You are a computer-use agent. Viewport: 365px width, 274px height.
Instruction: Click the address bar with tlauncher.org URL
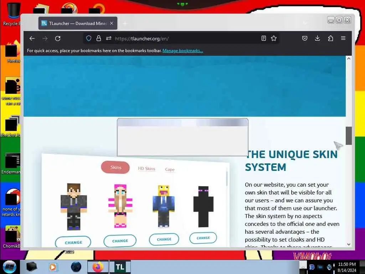(x=181, y=39)
